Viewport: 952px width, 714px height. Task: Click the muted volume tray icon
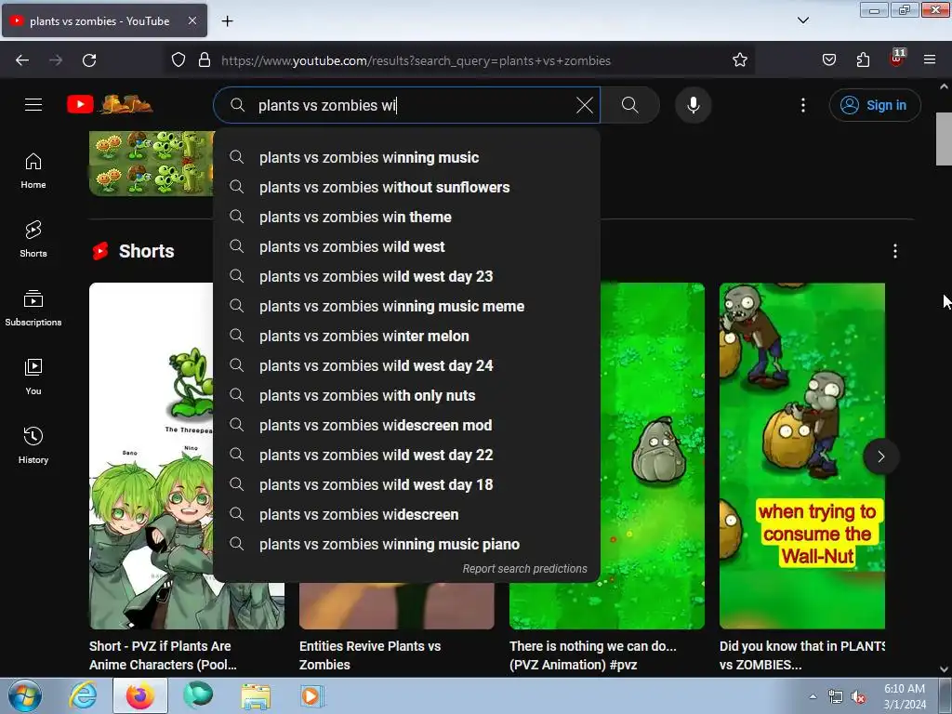point(858,697)
